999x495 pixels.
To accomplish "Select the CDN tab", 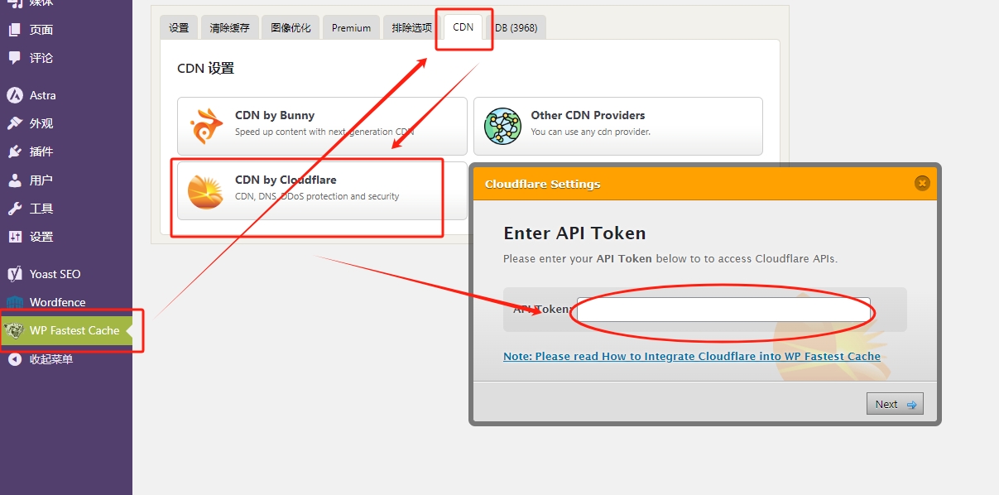I will point(463,26).
